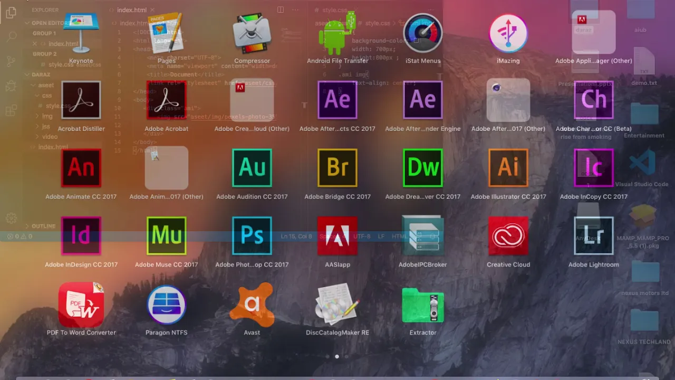
Task: Open iStat Menus
Action: click(423, 33)
